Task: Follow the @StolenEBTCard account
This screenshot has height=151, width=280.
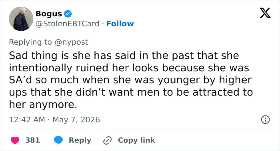Action: click(120, 24)
